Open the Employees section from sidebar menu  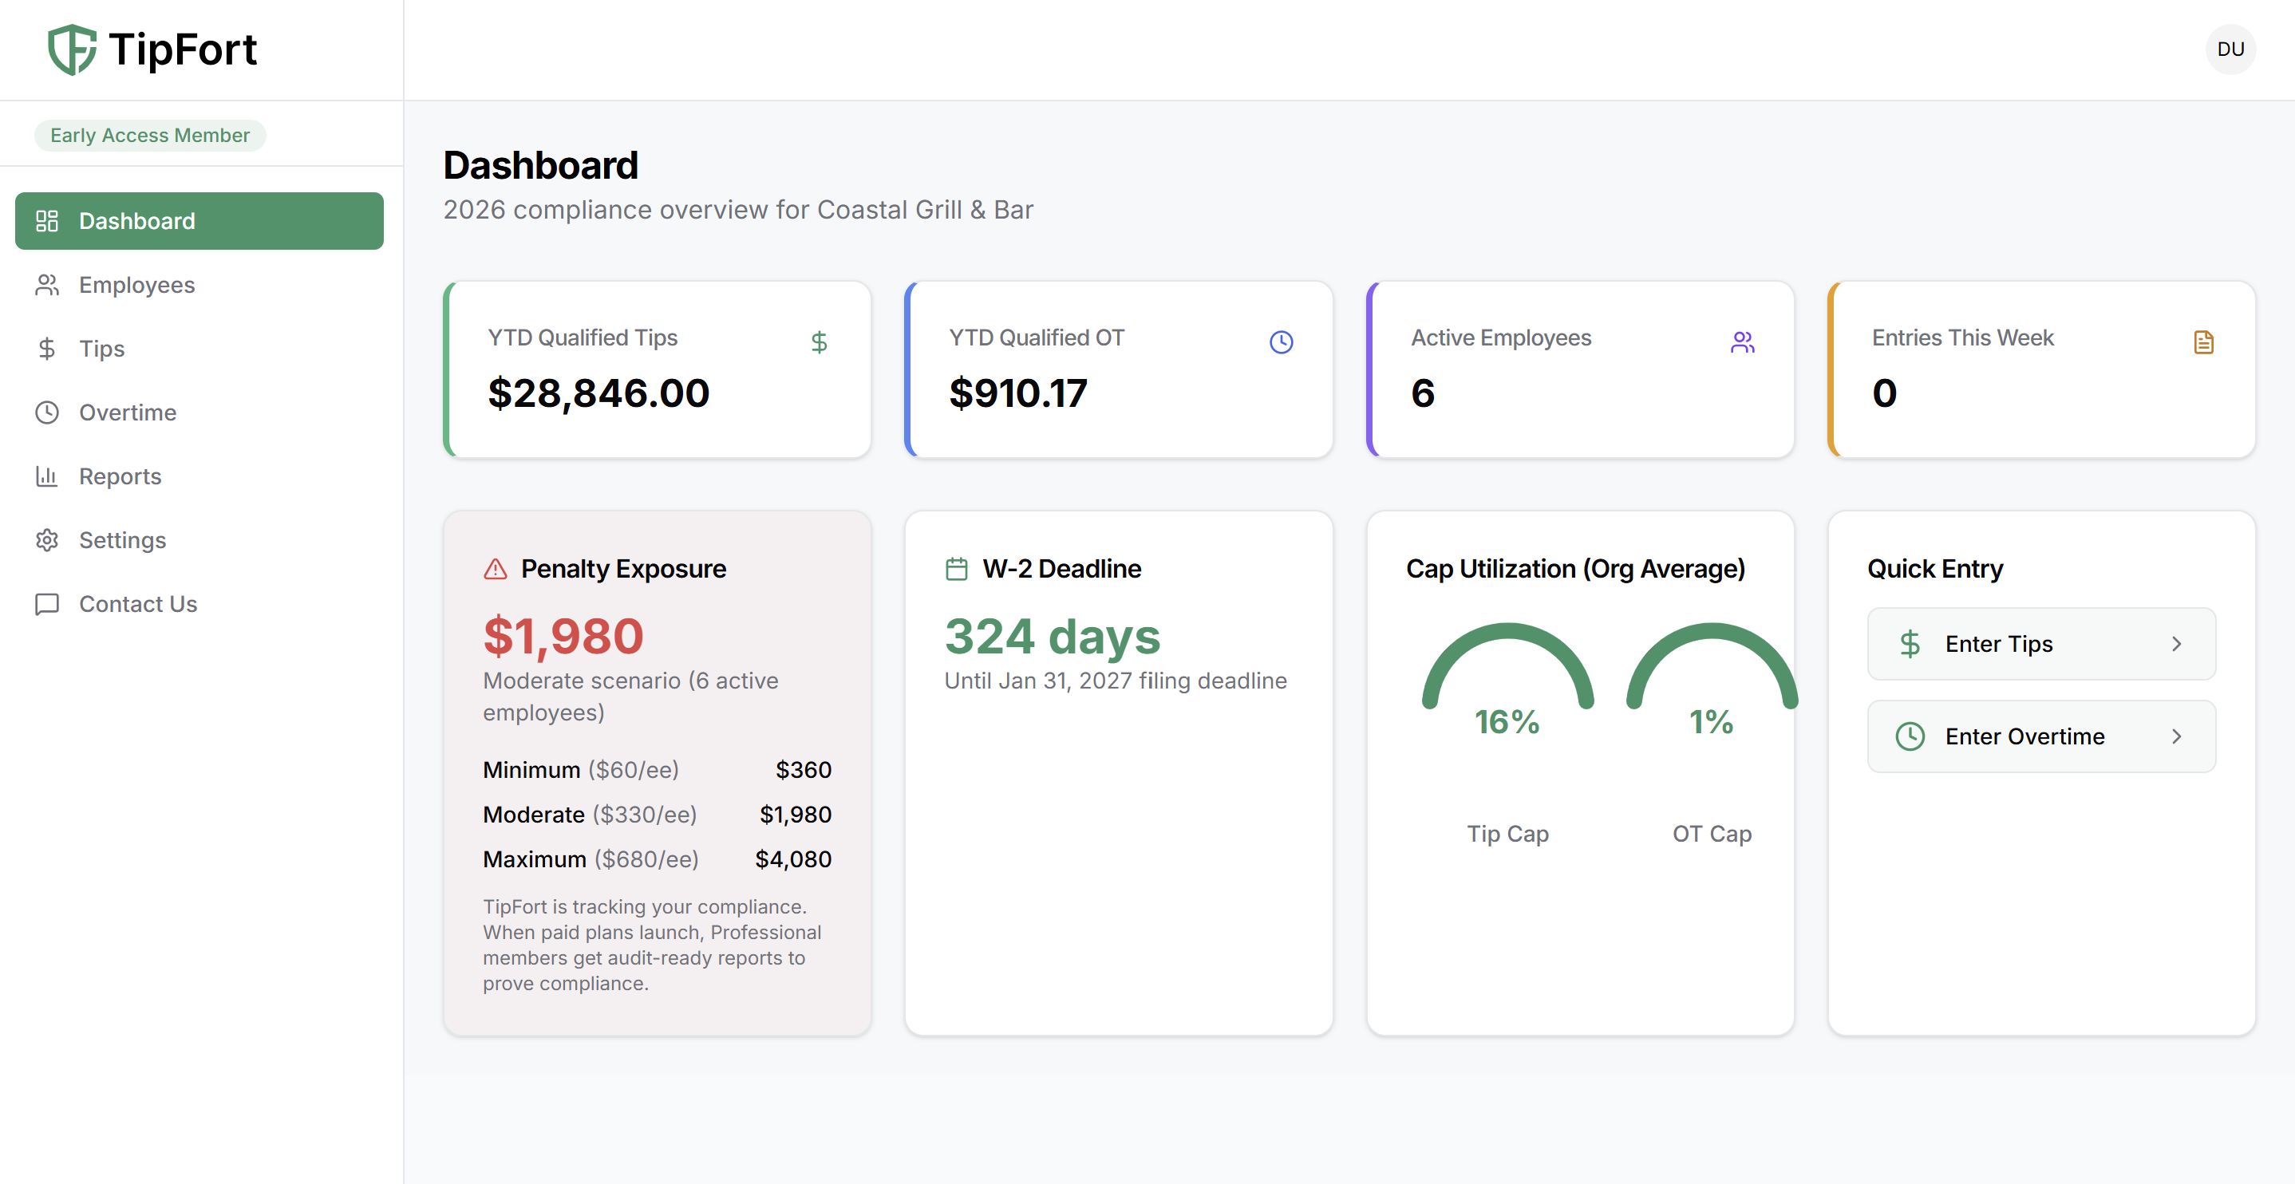point(137,284)
